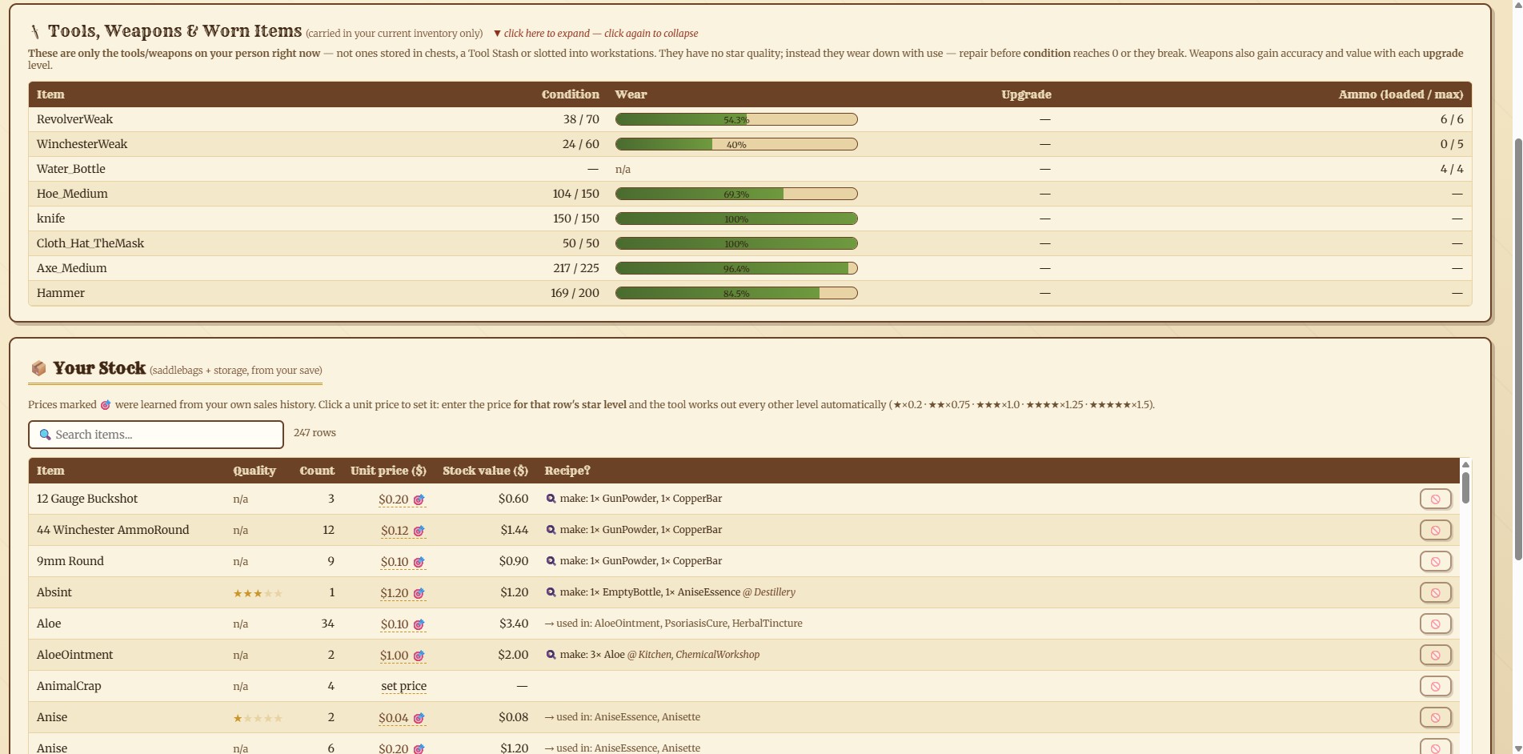Screen dimensions: 1523x754
Task: Sort stock table by Quality column
Action: (255, 471)
